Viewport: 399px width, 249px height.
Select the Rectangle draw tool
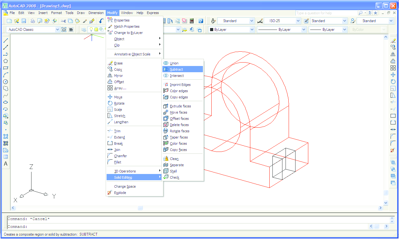pos(6,68)
